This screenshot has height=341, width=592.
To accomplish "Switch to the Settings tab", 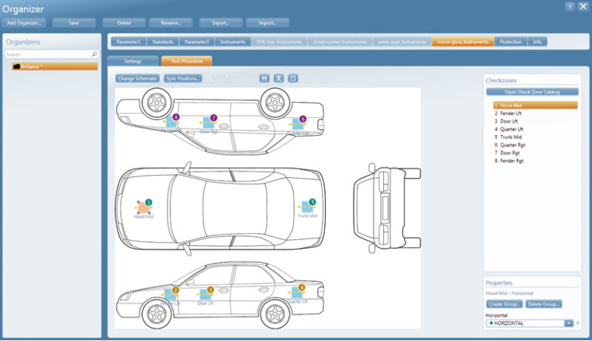I will point(132,61).
